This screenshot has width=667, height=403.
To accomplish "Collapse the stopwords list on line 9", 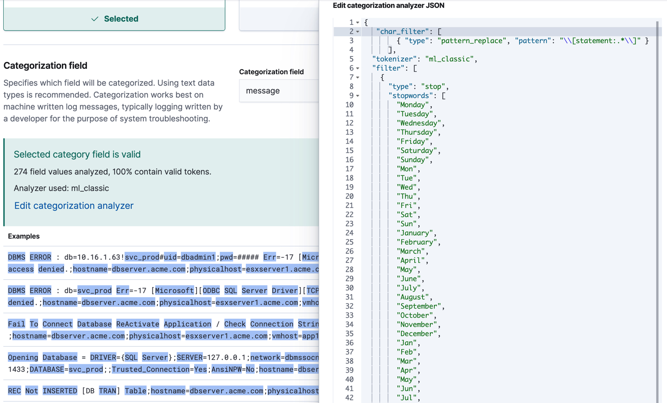I will point(356,95).
